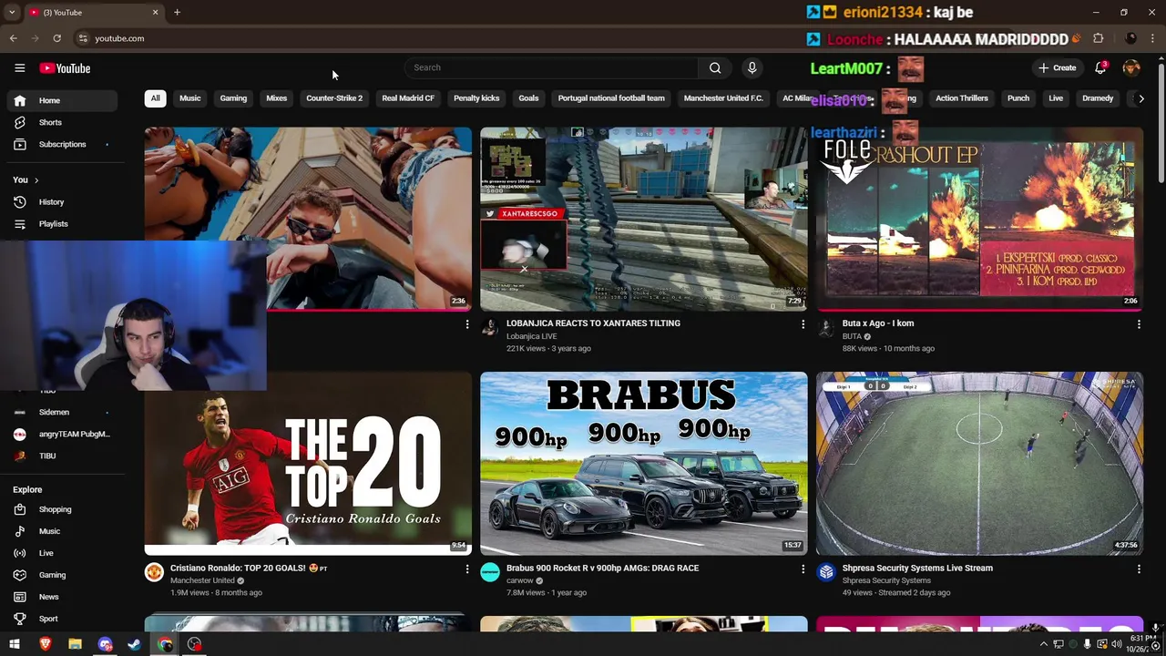Open the Chrome tab search dropdown

tap(12, 13)
